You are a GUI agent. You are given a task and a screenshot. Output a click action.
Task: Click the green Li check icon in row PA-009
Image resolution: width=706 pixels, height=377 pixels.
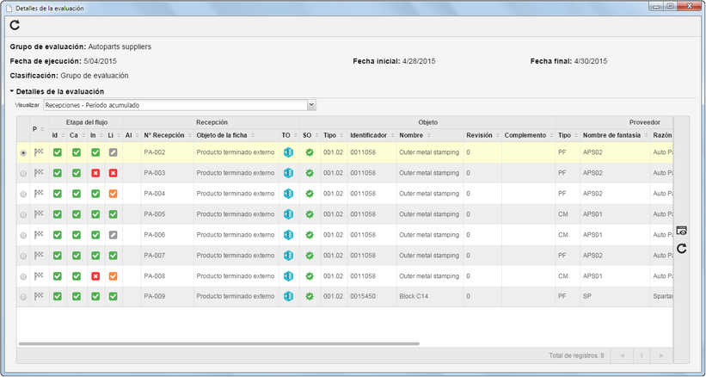point(113,296)
